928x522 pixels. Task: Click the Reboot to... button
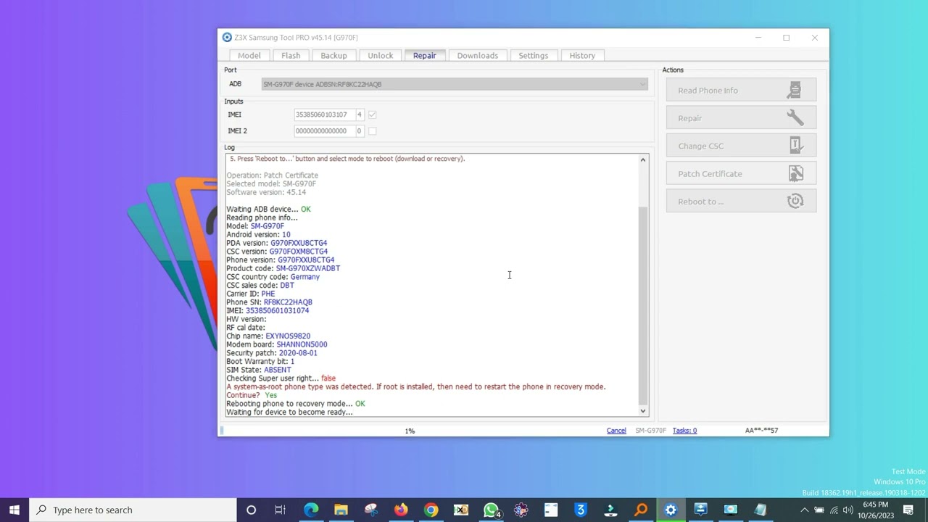[x=741, y=202]
